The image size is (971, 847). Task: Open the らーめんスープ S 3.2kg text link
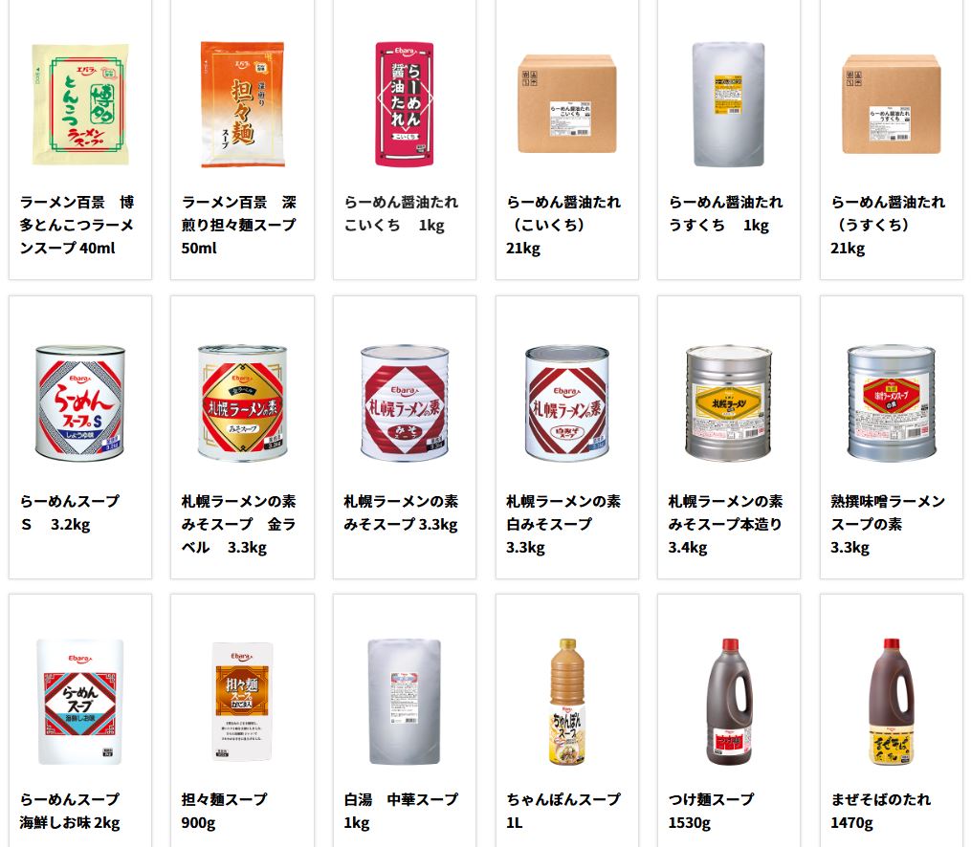pos(69,512)
